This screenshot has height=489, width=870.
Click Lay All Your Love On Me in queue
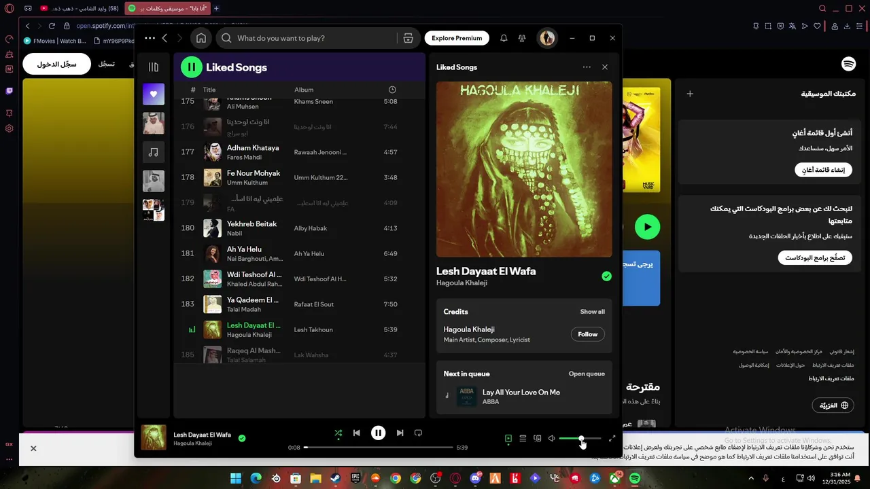pyautogui.click(x=521, y=393)
